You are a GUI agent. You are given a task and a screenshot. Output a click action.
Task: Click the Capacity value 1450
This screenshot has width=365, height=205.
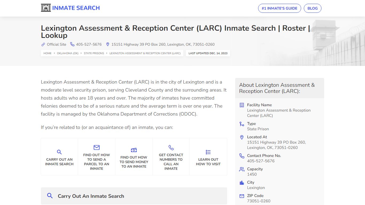coord(252,174)
